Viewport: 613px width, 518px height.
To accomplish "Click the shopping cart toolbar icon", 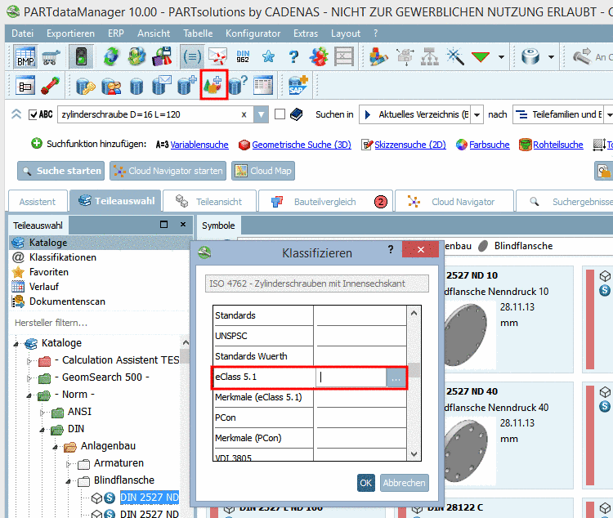I will 51,57.
